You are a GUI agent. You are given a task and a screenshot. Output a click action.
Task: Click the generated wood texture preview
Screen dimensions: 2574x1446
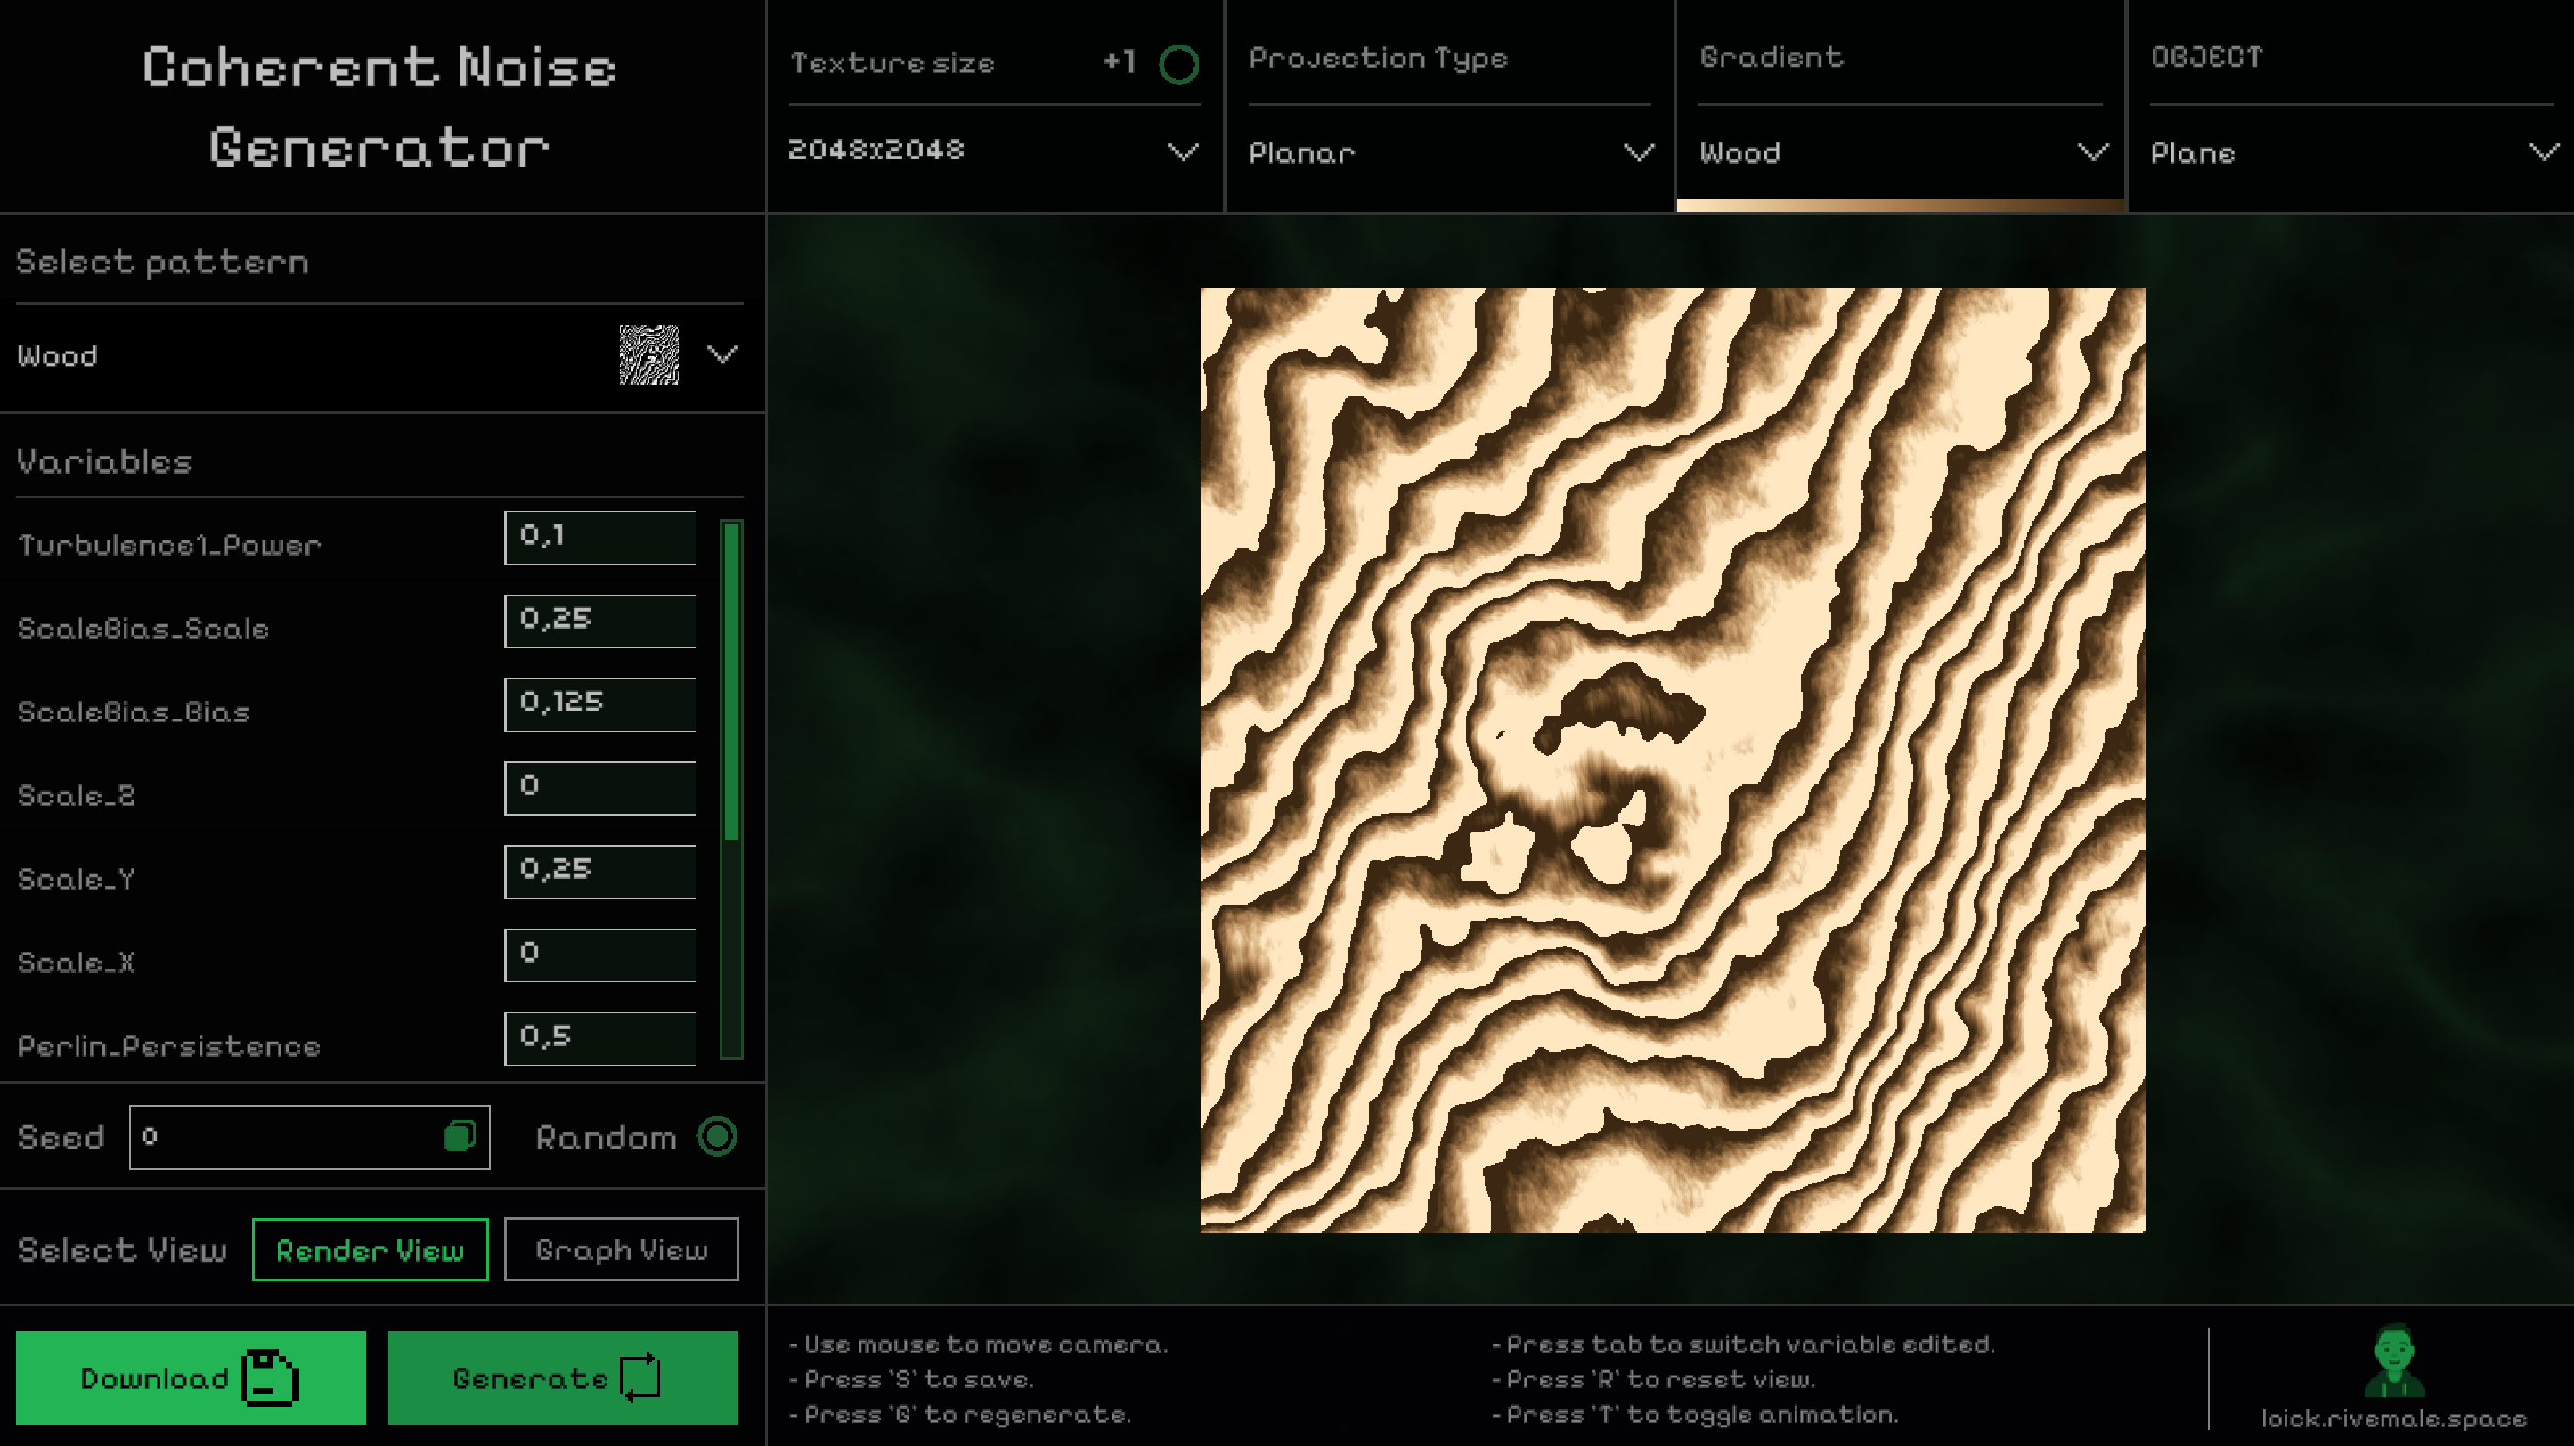click(1672, 760)
